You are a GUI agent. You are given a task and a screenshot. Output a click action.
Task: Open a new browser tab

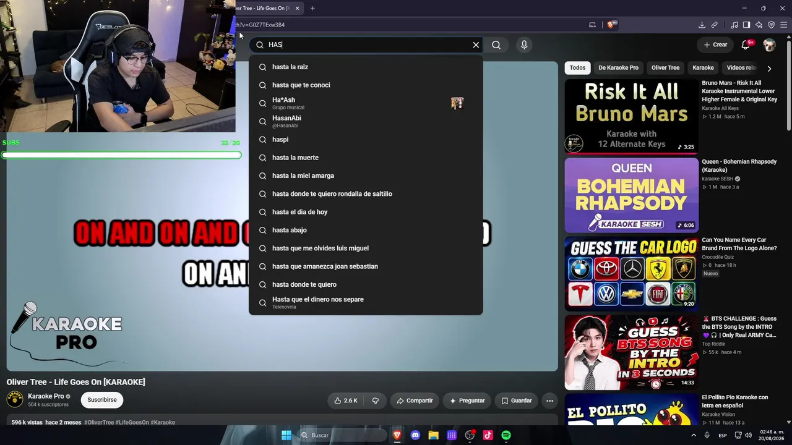[312, 8]
